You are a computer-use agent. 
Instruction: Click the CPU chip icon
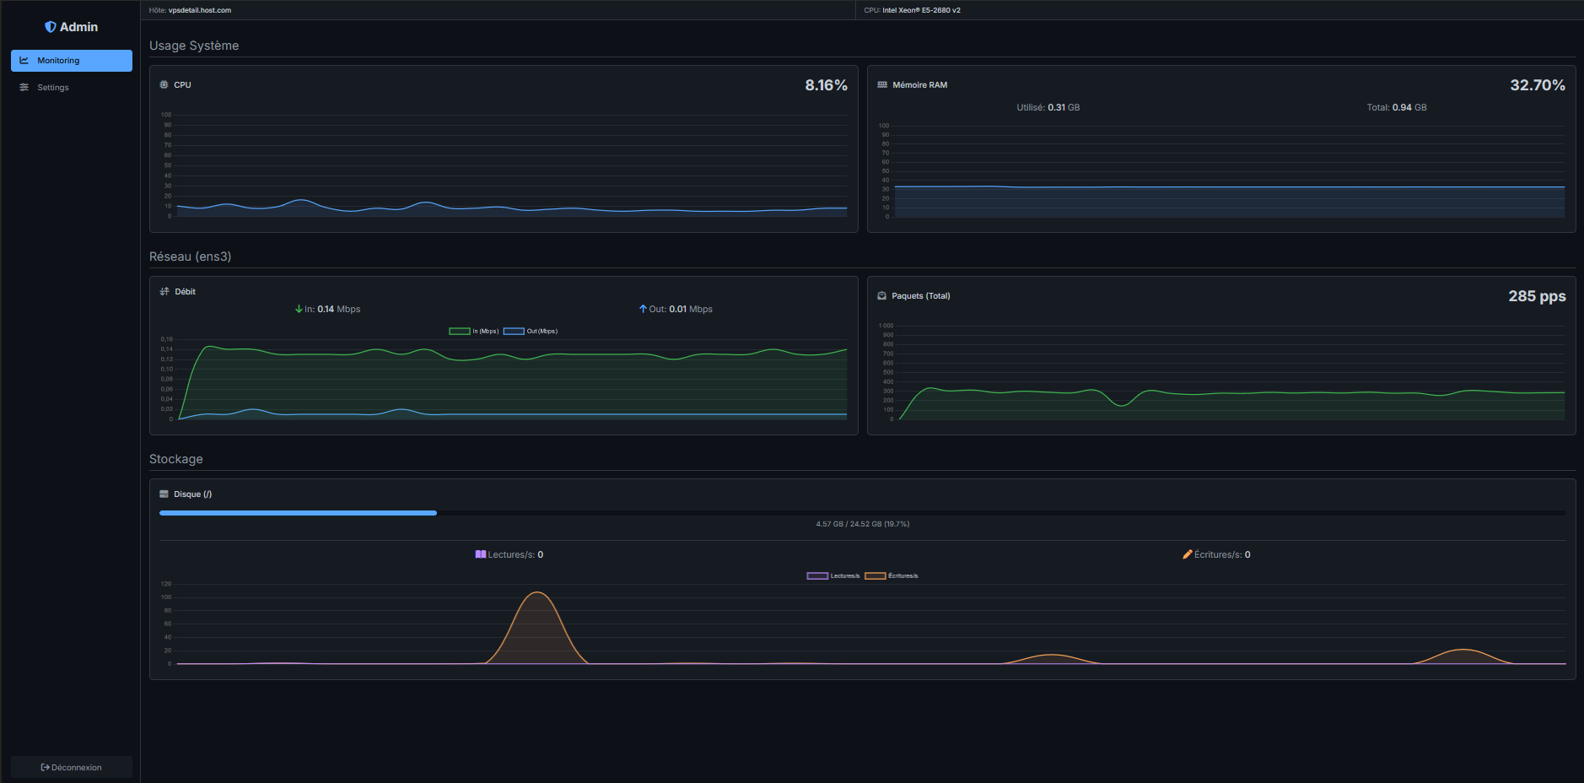pos(164,84)
